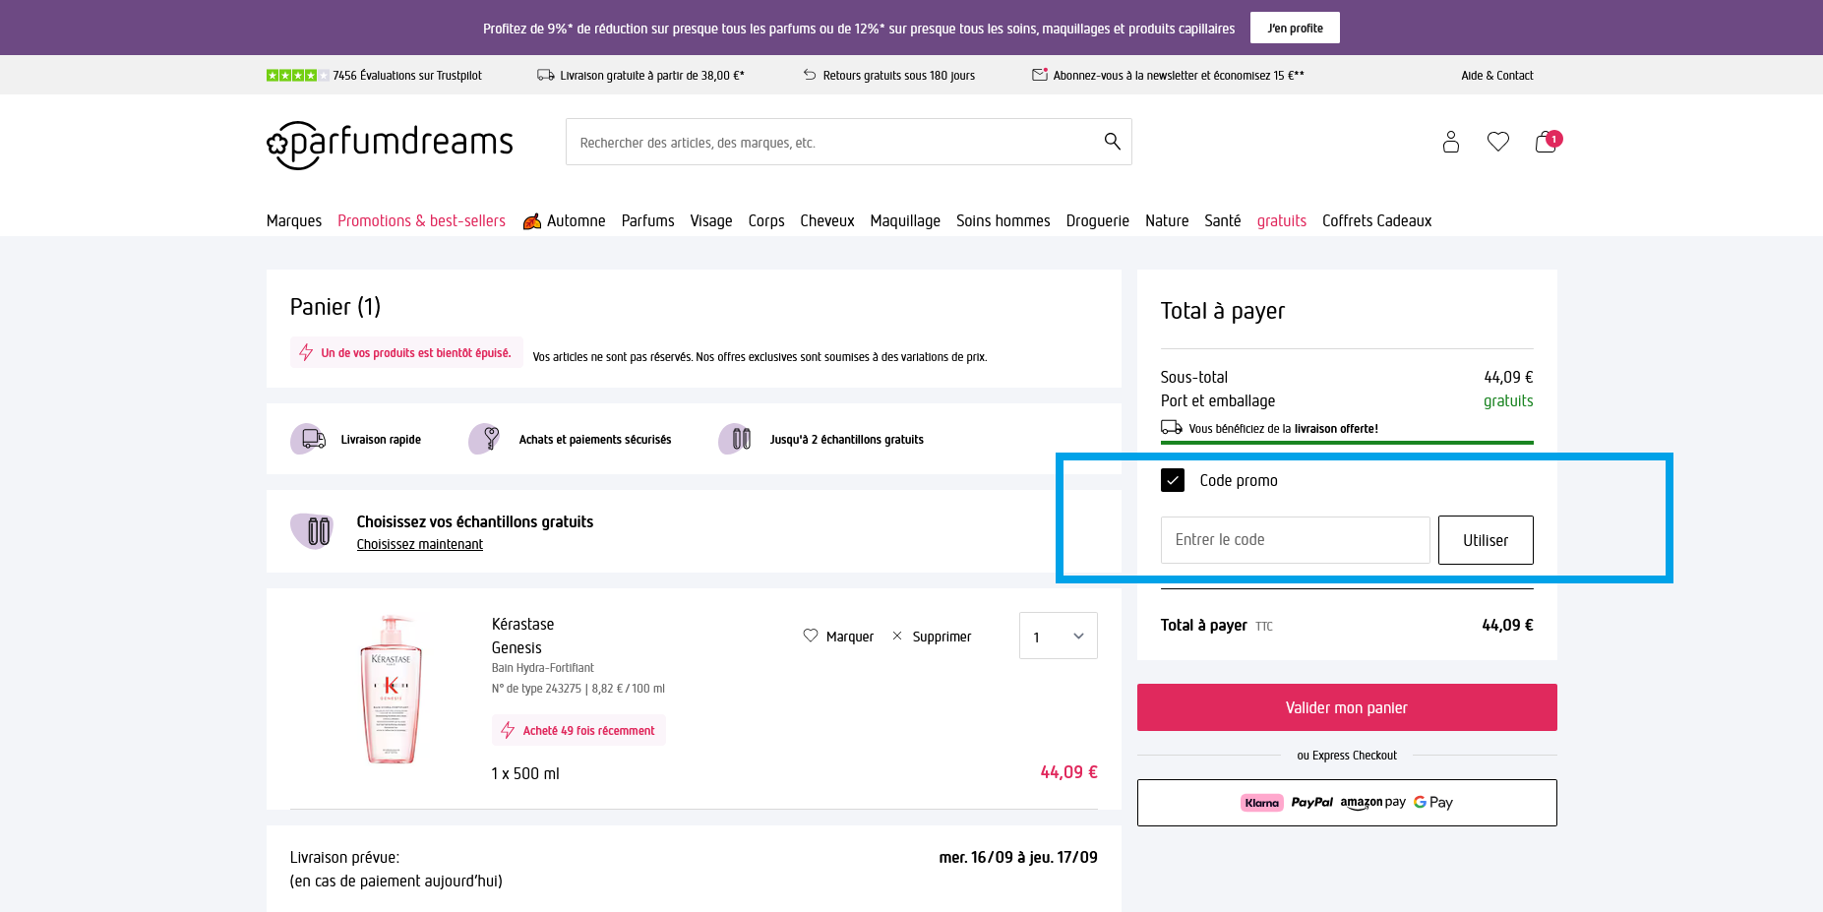Open the gratuits menu item

tap(1282, 221)
